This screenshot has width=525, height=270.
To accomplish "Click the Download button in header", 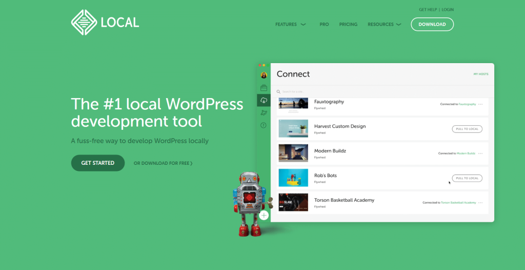I will tap(432, 24).
